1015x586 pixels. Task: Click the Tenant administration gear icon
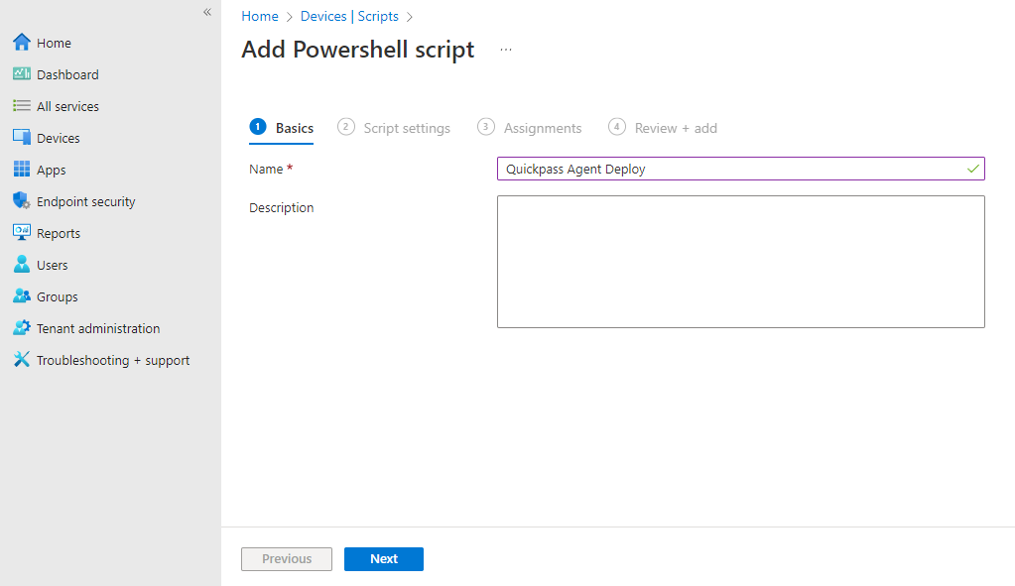pos(22,327)
